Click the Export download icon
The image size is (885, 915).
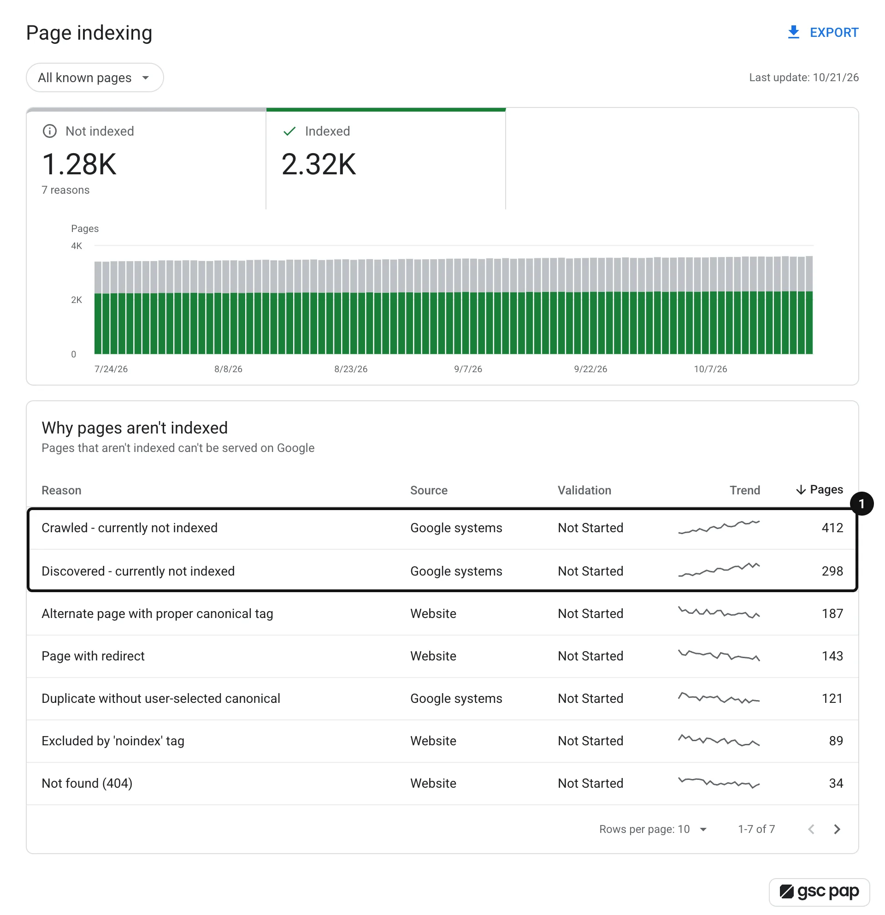[x=793, y=32]
